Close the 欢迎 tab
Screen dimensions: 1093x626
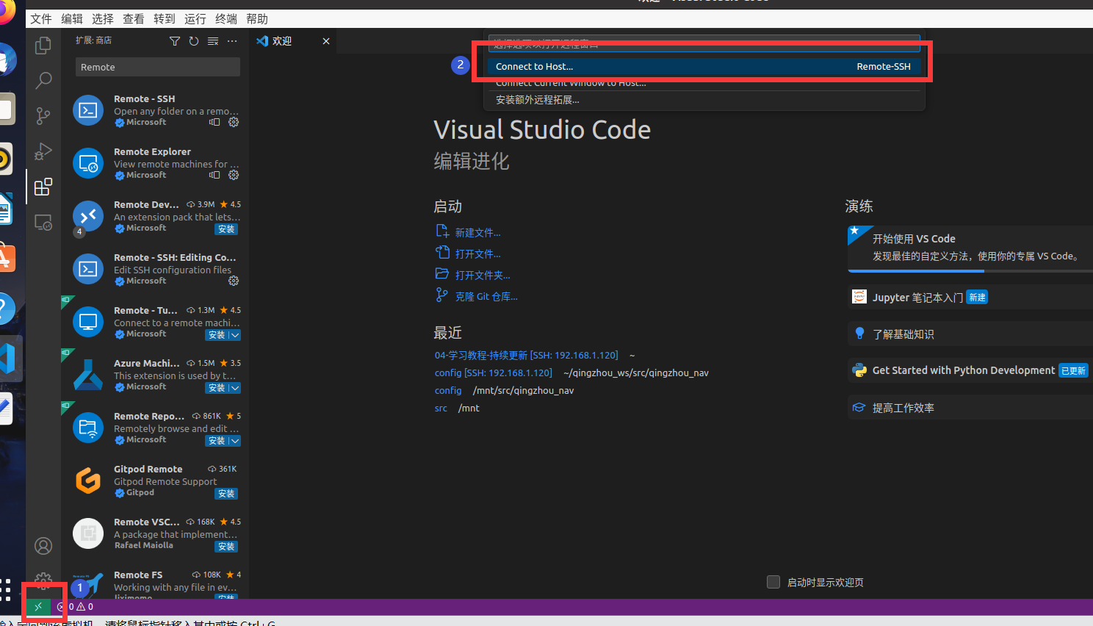(326, 41)
